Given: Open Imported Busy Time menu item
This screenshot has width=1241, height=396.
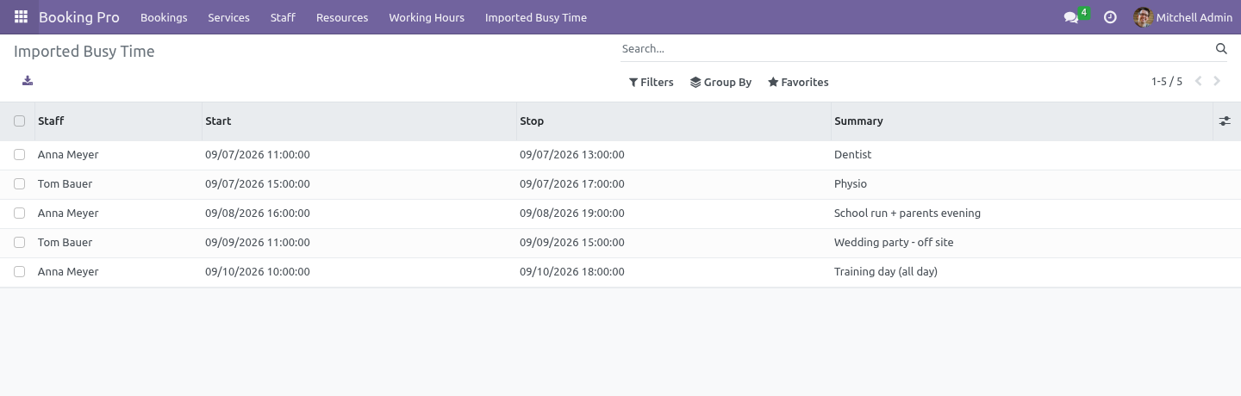Looking at the screenshot, I should (x=536, y=17).
